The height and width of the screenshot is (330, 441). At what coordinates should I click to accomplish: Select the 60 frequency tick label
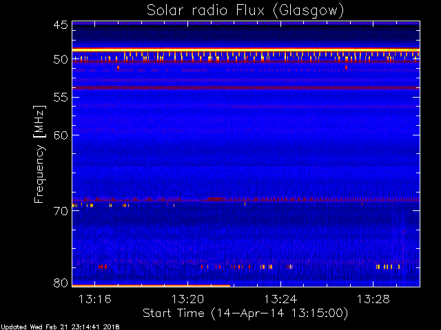point(61,135)
